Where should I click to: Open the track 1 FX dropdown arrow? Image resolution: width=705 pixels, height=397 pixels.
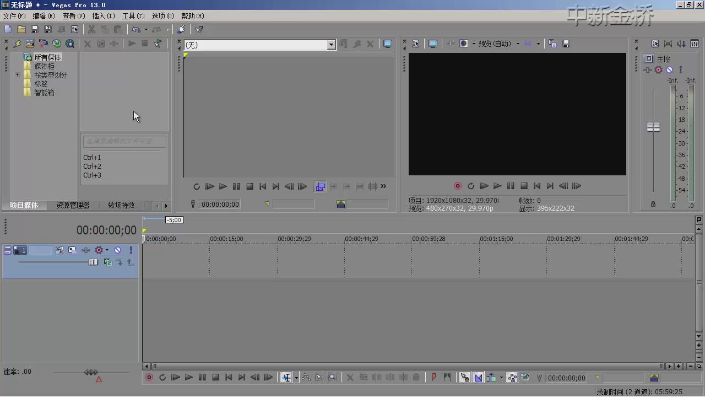tap(107, 250)
